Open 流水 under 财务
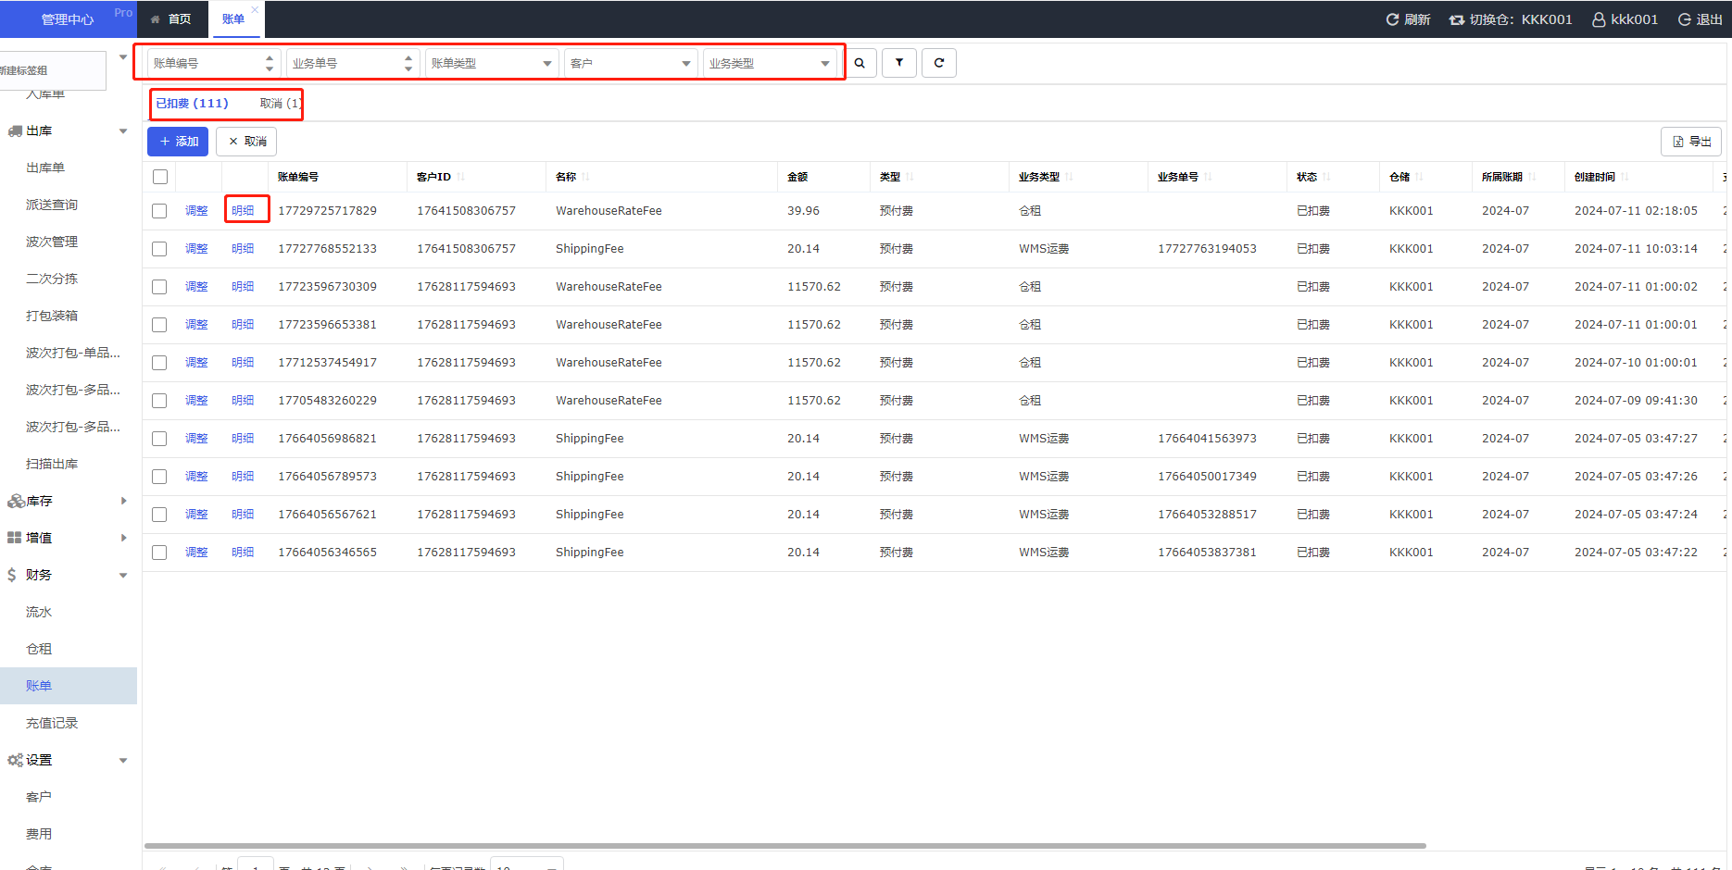This screenshot has height=870, width=1732. (39, 612)
